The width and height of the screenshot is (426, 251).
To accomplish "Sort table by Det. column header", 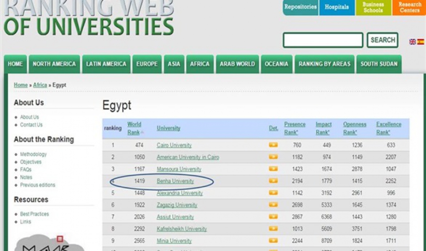I will [x=274, y=128].
